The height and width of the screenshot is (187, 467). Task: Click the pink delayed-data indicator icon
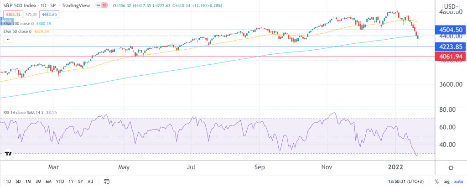click(104, 5)
